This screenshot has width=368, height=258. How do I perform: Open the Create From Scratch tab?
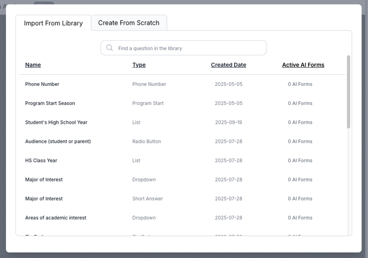point(129,23)
